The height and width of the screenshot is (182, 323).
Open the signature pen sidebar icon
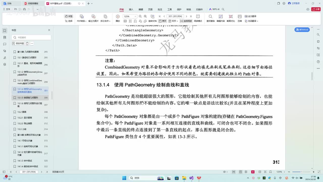click(x=5, y=58)
